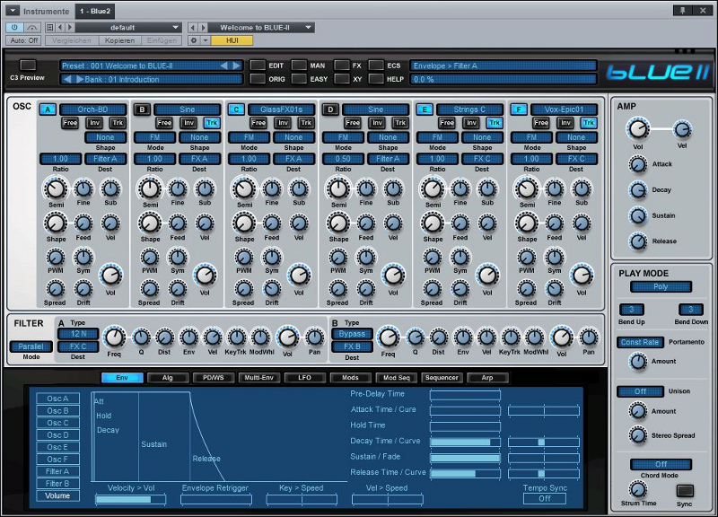
Task: Click the Const Rate portamento button
Action: click(x=640, y=342)
